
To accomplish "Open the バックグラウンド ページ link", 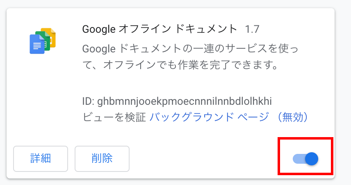I will pos(209,117).
